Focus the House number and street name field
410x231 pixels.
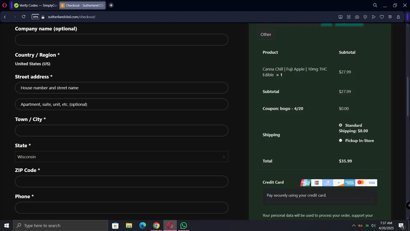click(122, 88)
